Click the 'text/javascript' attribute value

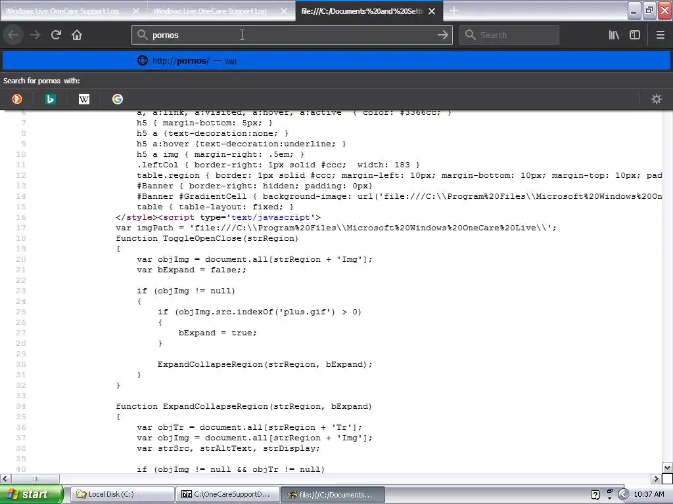pyautogui.click(x=270, y=217)
